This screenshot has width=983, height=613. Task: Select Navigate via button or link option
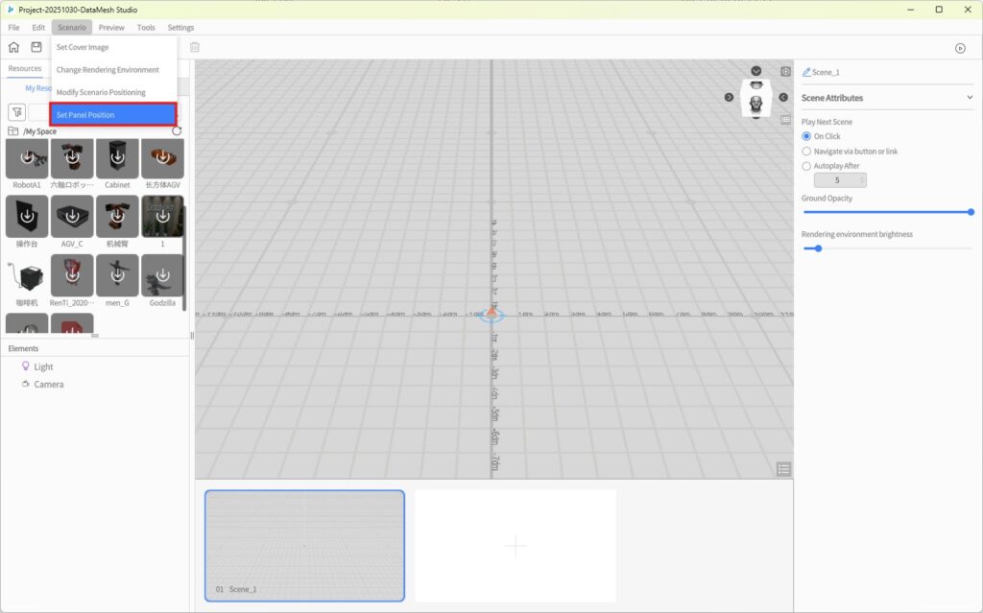[x=806, y=152]
